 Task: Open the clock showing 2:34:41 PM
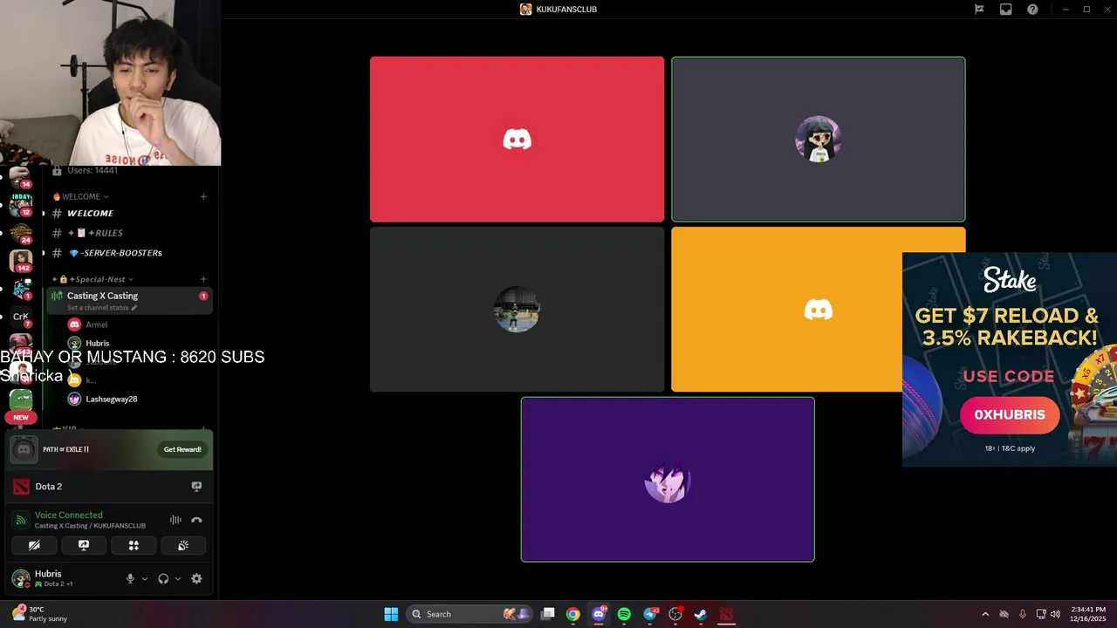(1087, 614)
